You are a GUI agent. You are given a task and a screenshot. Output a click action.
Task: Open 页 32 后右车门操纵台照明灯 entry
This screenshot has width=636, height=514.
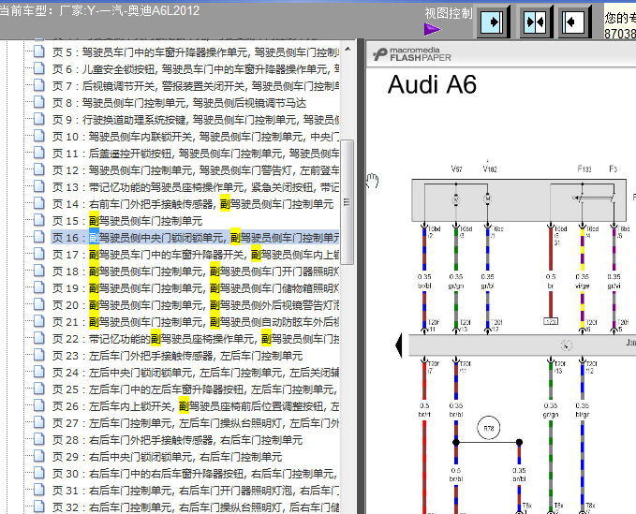196,507
